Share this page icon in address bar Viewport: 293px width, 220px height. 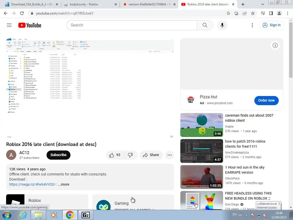pyautogui.click(x=245, y=13)
